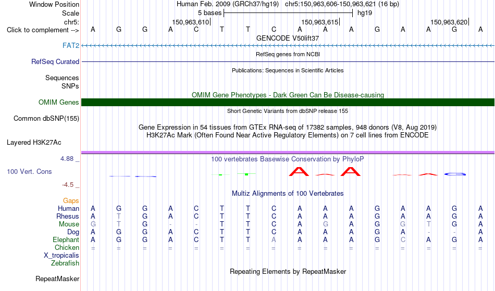Click 'Repeating Elements by RepeatMasker' title
The width and height of the screenshot is (495, 291).
tap(288, 271)
